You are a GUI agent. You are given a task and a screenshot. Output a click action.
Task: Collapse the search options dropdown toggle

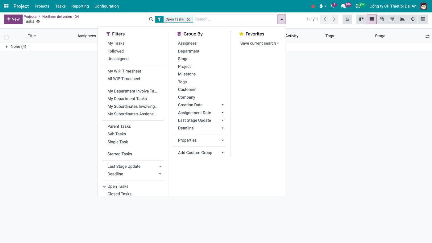281,19
